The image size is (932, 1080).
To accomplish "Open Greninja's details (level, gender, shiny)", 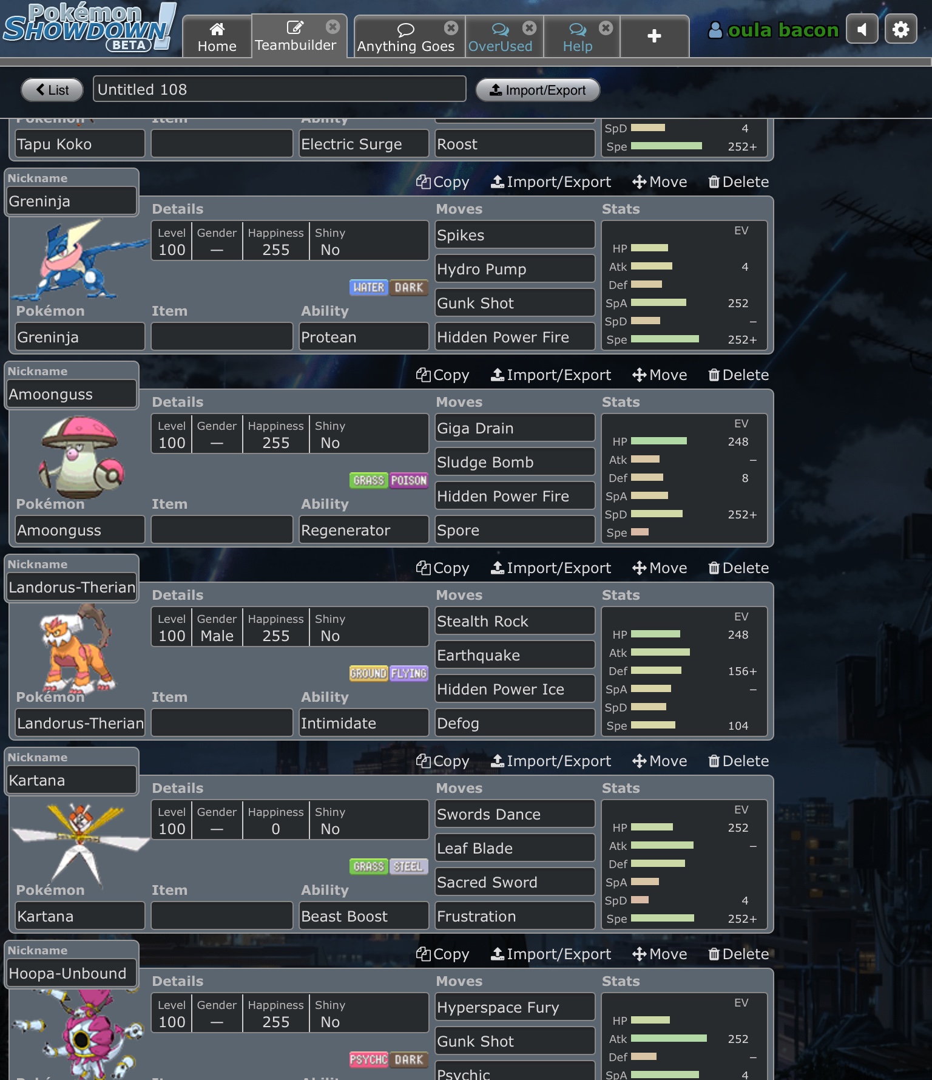I will (x=289, y=241).
